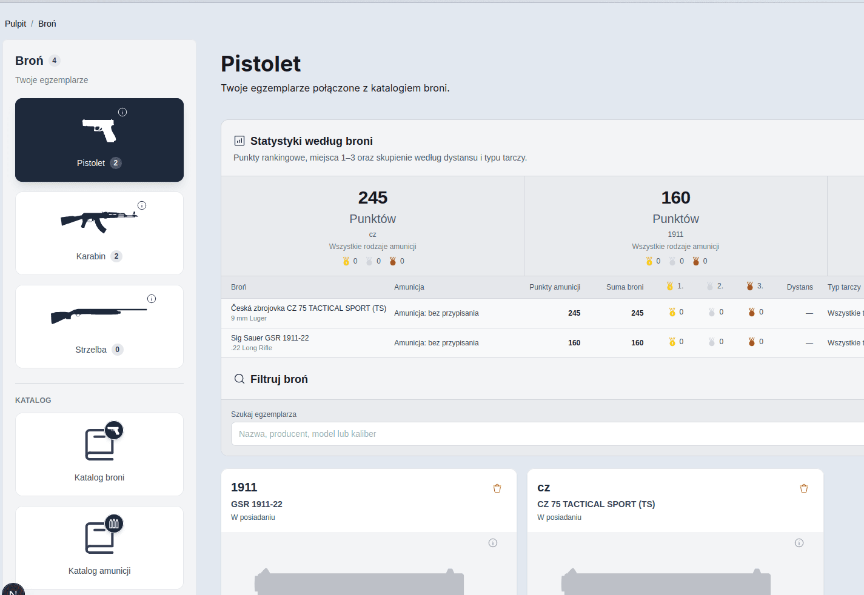Screen dimensions: 864x595
Task: Open info icon on Pistolet card
Action: click(x=122, y=112)
